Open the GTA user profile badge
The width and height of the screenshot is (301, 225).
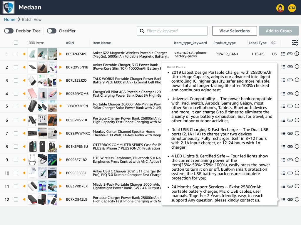tap(292, 8)
